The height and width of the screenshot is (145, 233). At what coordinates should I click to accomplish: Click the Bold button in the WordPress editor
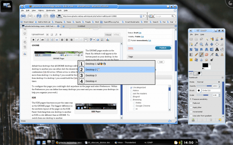click(x=34, y=40)
